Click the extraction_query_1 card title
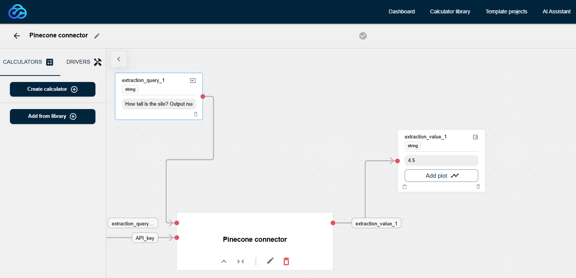The image size is (576, 278). pyautogui.click(x=143, y=80)
